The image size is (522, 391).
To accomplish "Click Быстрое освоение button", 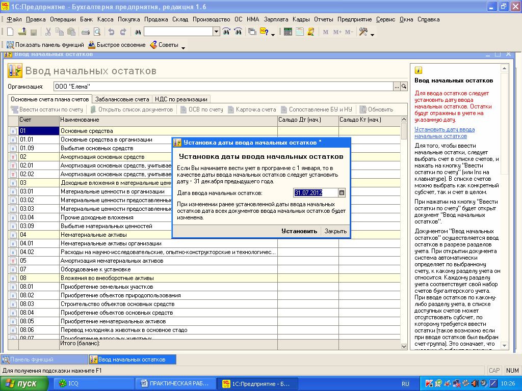I will (117, 45).
